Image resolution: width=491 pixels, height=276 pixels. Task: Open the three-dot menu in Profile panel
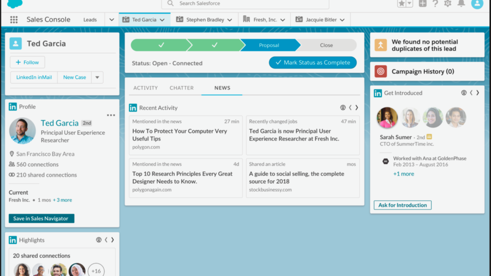111,115
